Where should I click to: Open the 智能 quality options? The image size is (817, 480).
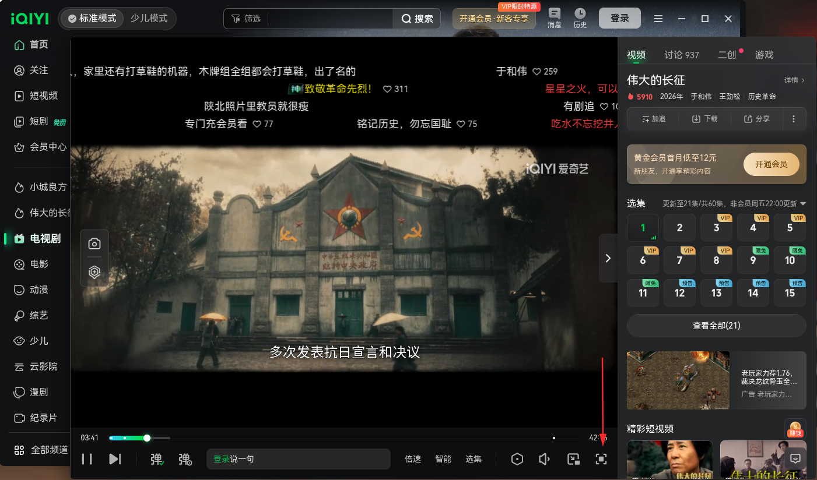click(x=443, y=459)
